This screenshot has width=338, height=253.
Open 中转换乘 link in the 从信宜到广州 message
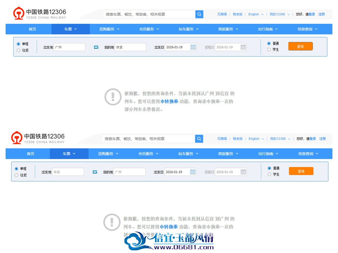[169, 227]
